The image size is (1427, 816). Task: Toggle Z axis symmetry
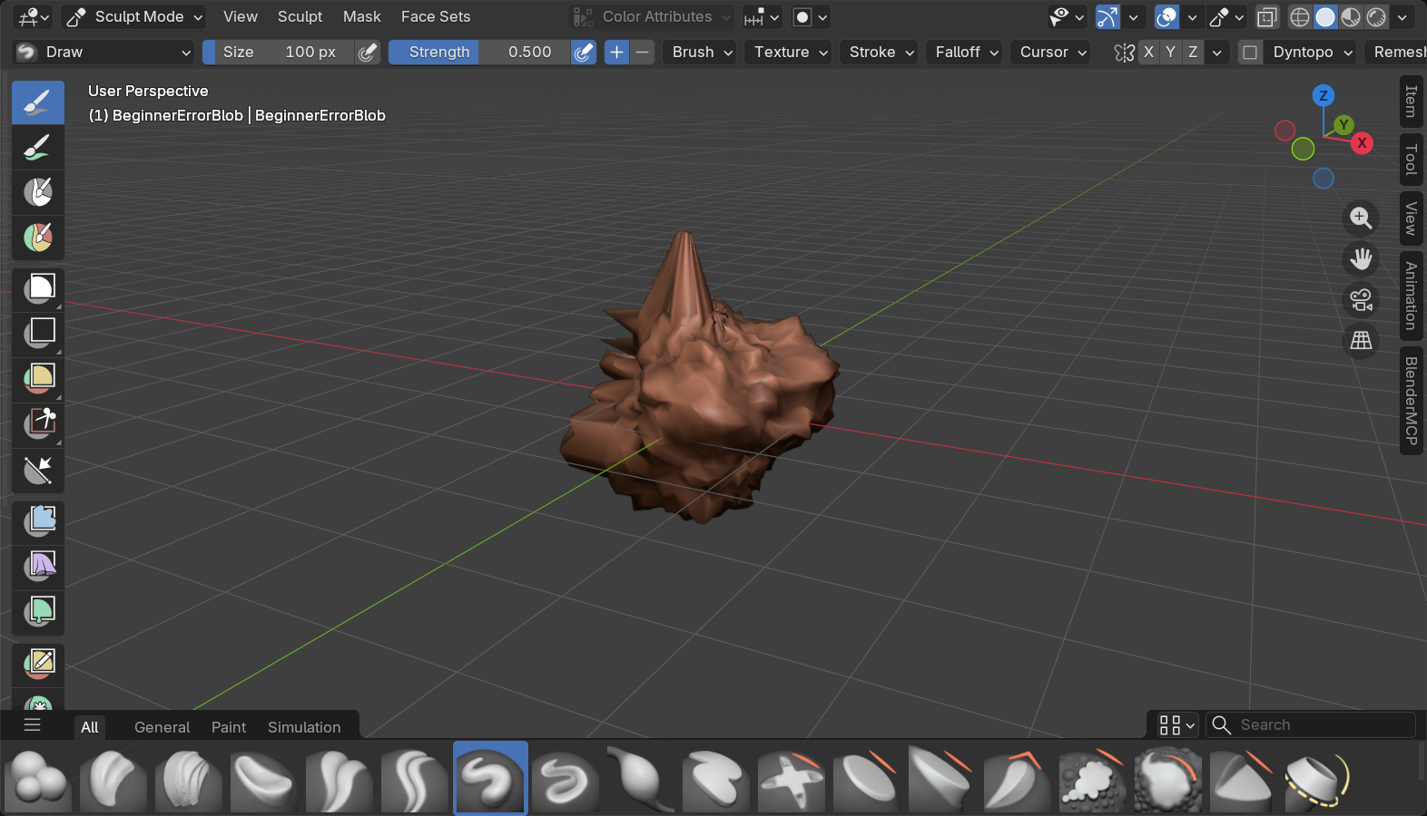[1192, 53]
